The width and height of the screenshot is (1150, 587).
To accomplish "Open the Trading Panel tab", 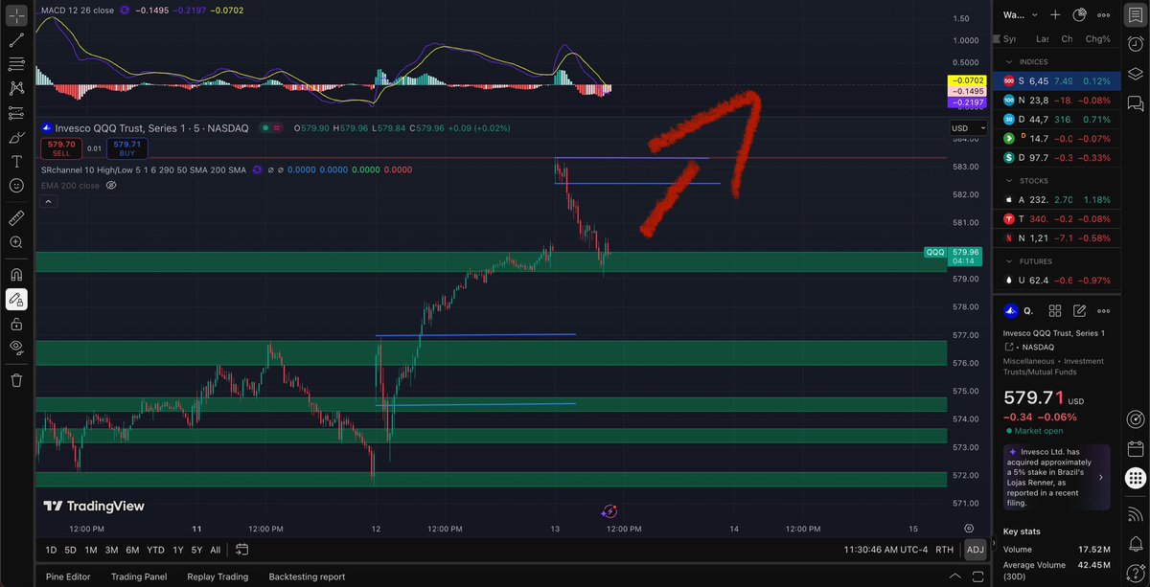I will click(139, 576).
